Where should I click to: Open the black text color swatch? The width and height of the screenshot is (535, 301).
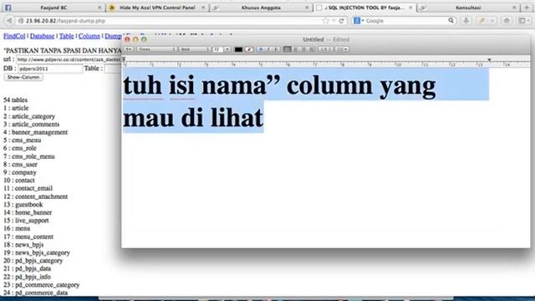[238, 49]
